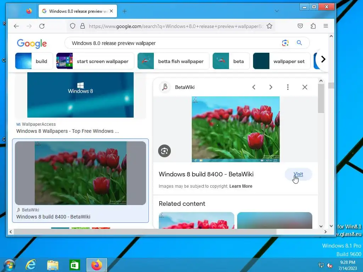Click the BetaWiki favicon in preview panel

click(x=165, y=87)
